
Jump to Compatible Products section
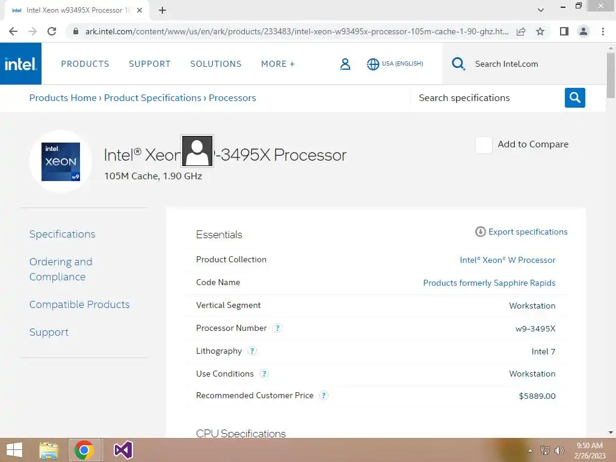(x=79, y=304)
